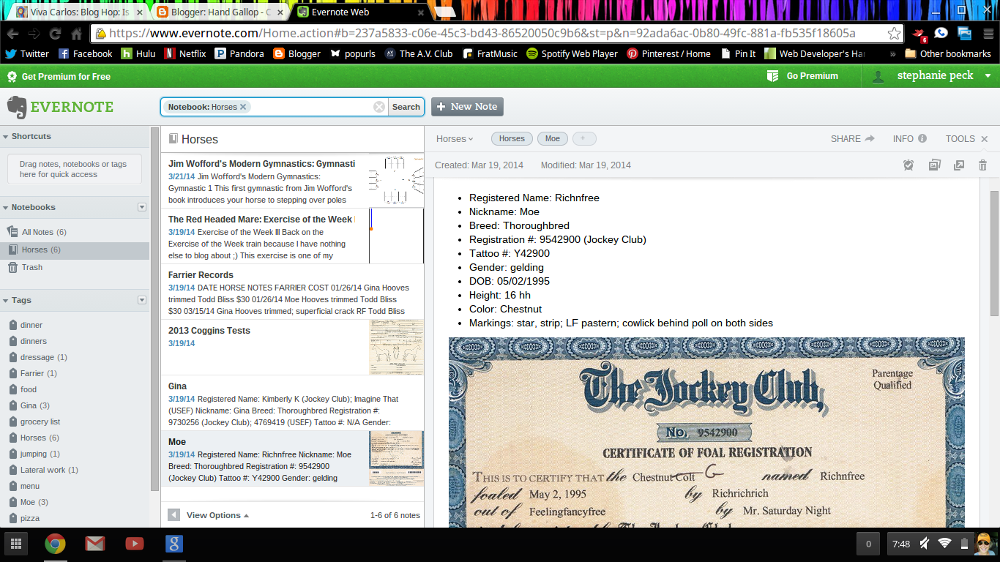Select the dressage (1) tag
This screenshot has width=1000, height=562.
click(43, 357)
